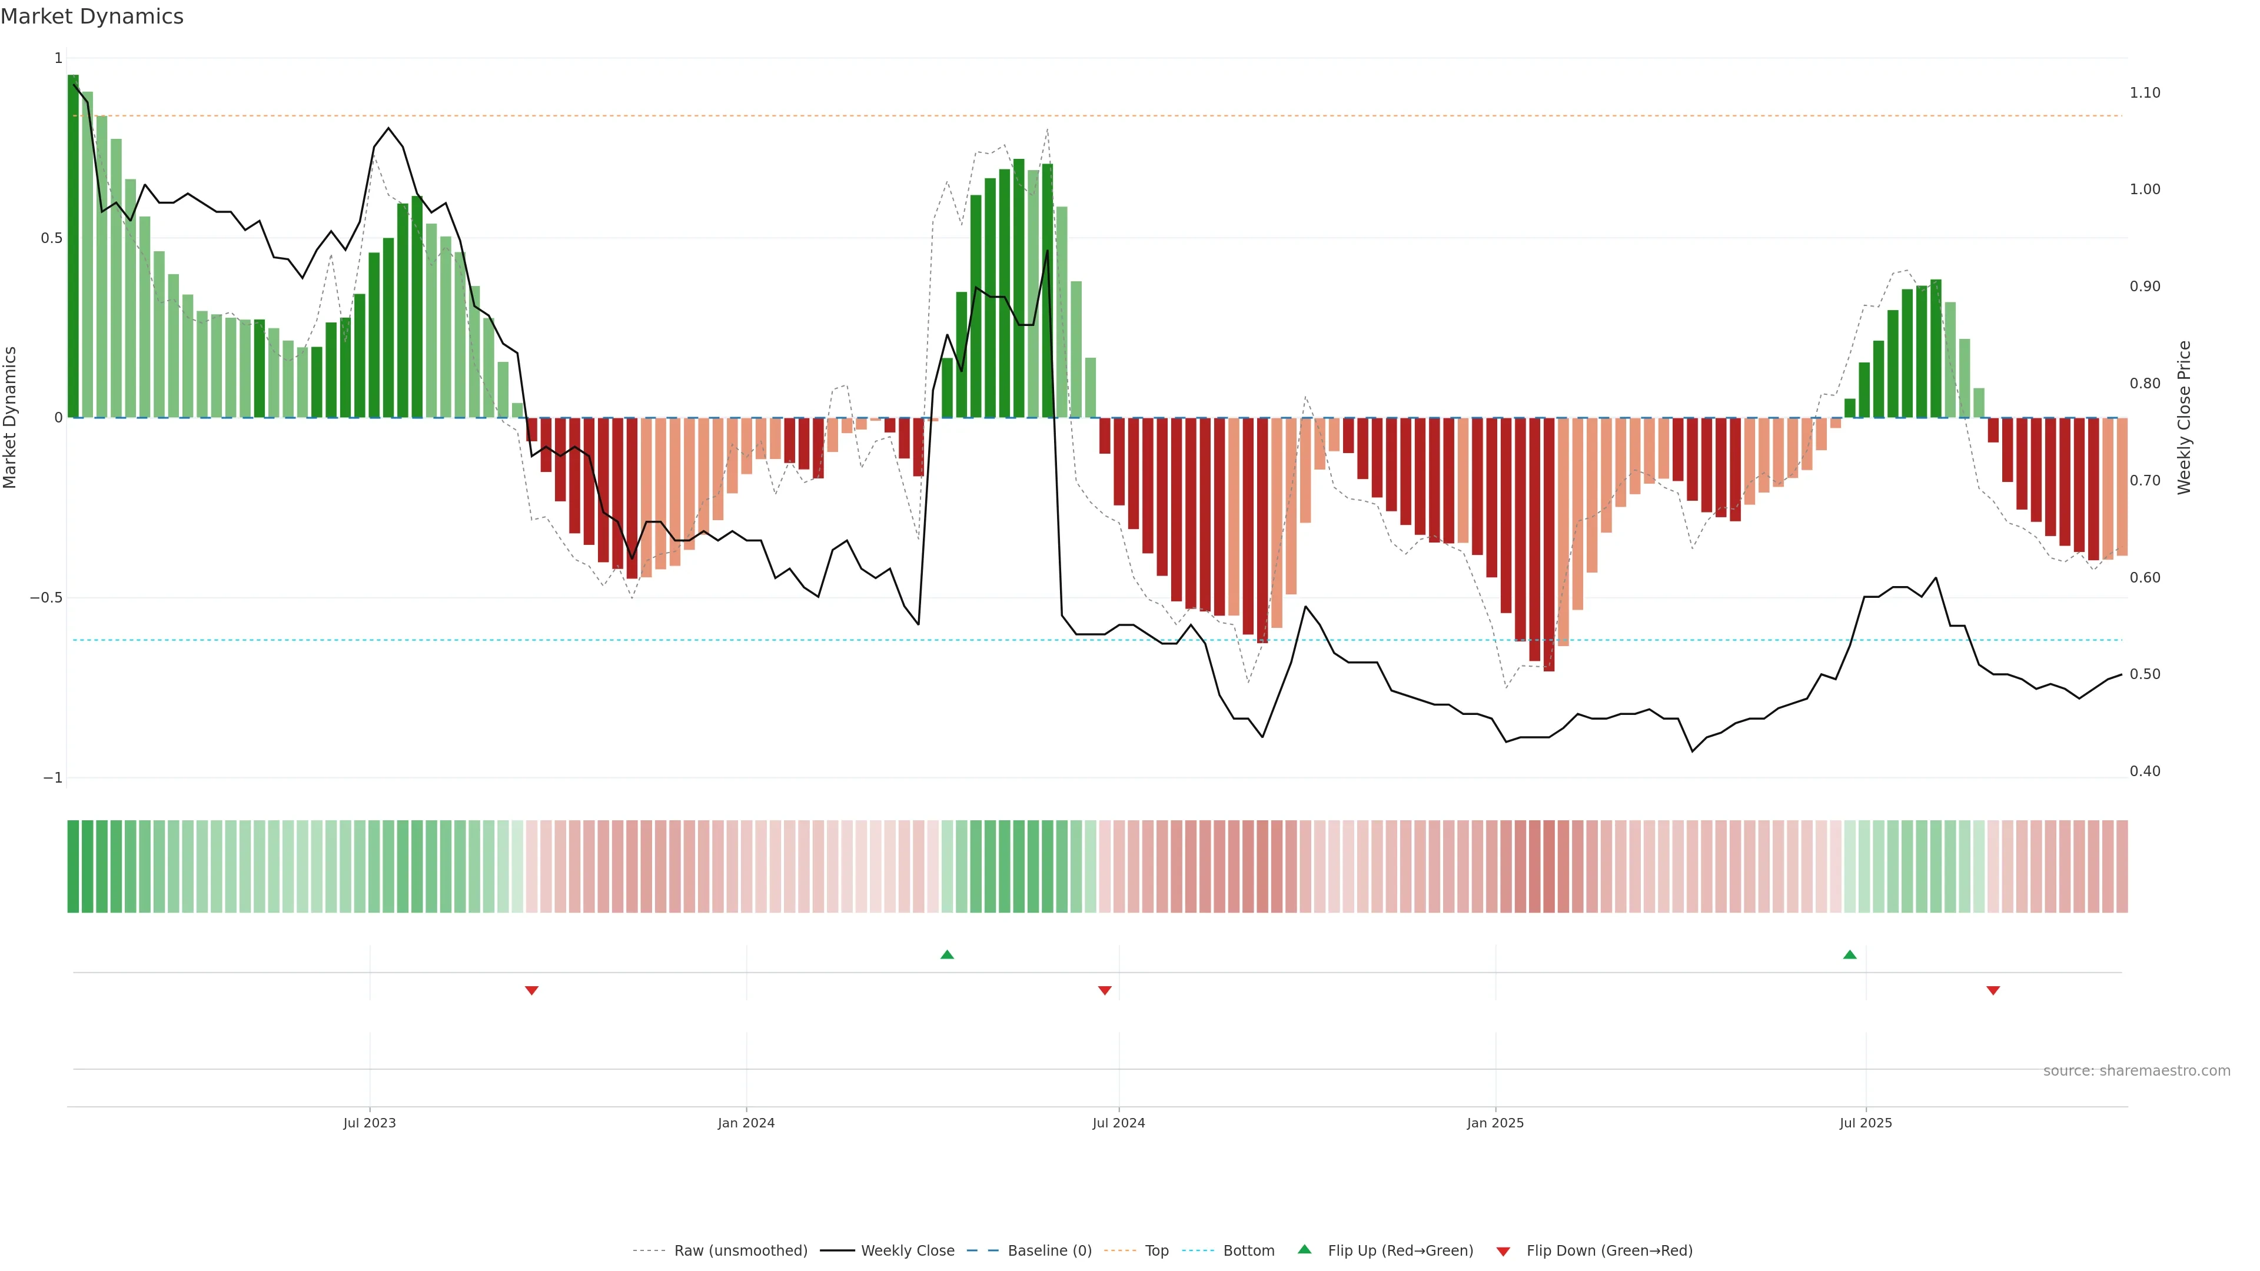Click the red Flip Down legend triangle
This screenshot has width=2260, height=1271.
tap(1503, 1251)
